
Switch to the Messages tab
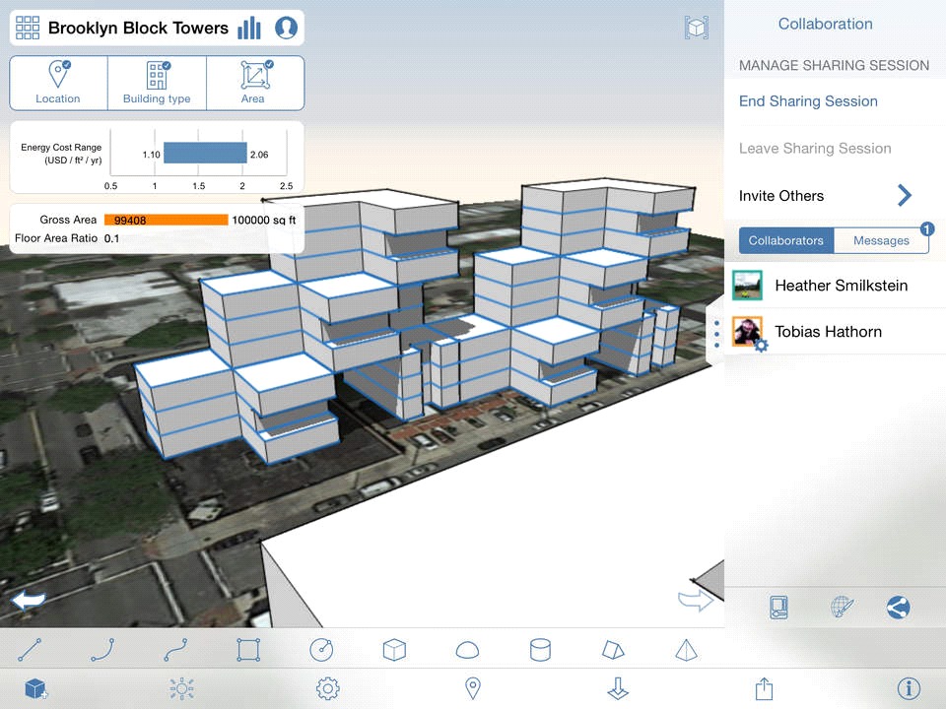[881, 240]
